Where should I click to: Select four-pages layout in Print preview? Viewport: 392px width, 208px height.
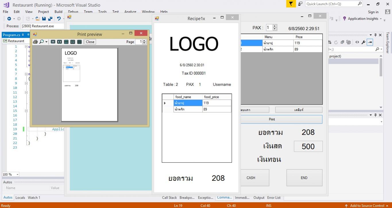[x=73, y=42]
